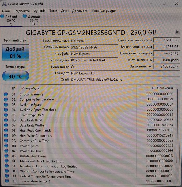The height and width of the screenshot is (187, 182).
Task: Click hex value 0000018797FE5
Action: 160,130
